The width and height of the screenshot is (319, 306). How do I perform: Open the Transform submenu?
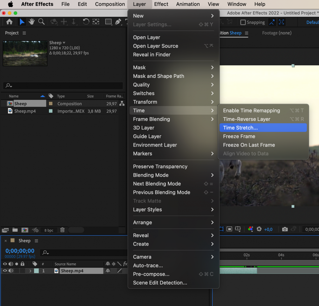(x=145, y=102)
